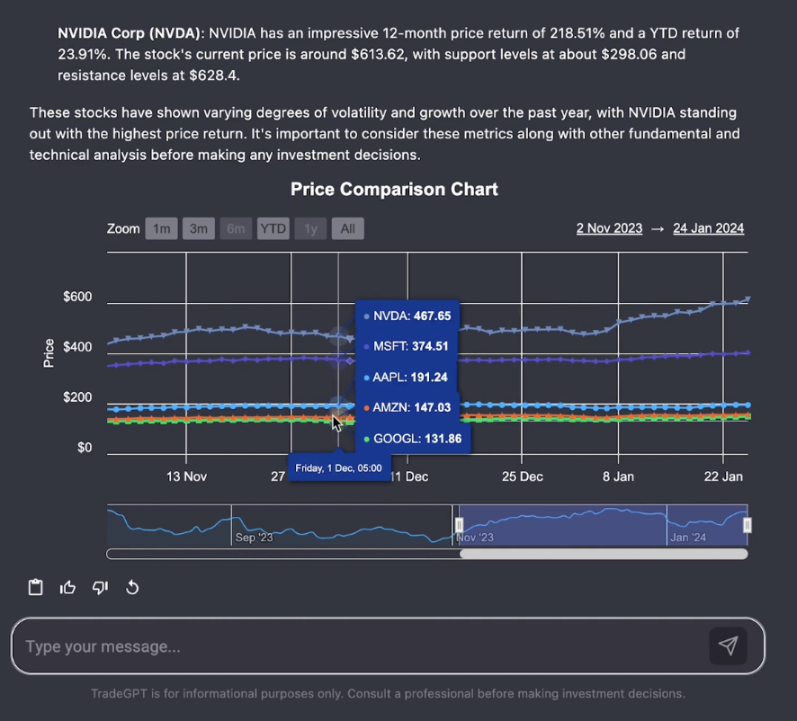Image resolution: width=797 pixels, height=721 pixels.
Task: Click the Sep '23 area in the navigator
Action: [254, 537]
